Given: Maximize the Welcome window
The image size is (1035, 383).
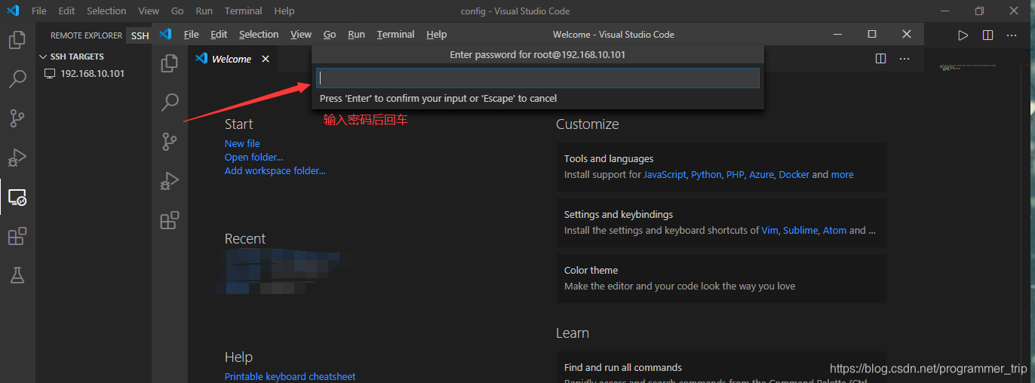Looking at the screenshot, I should pyautogui.click(x=872, y=34).
